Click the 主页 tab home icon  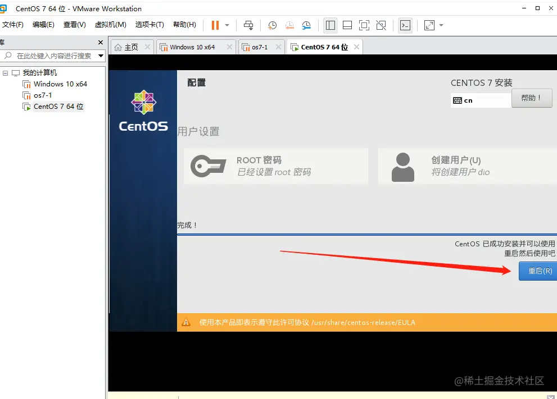pyautogui.click(x=118, y=47)
